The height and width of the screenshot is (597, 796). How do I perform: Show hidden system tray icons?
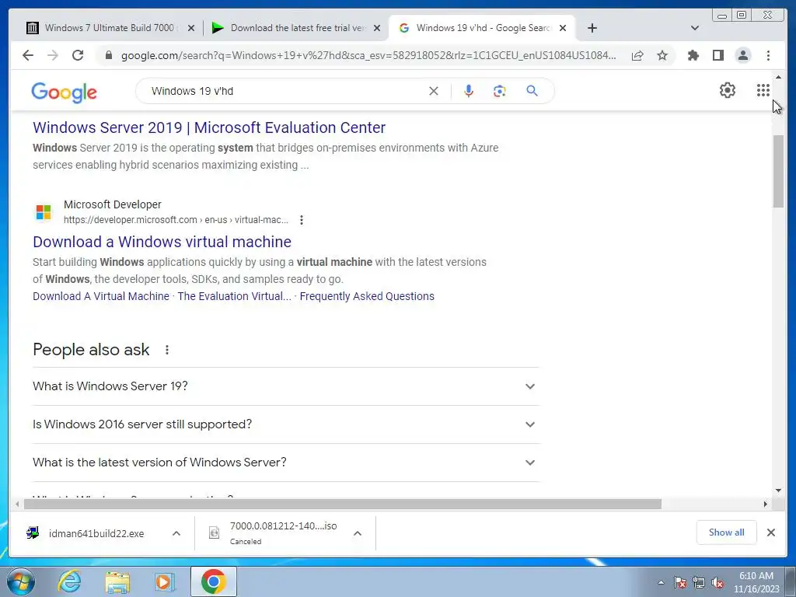click(x=661, y=582)
